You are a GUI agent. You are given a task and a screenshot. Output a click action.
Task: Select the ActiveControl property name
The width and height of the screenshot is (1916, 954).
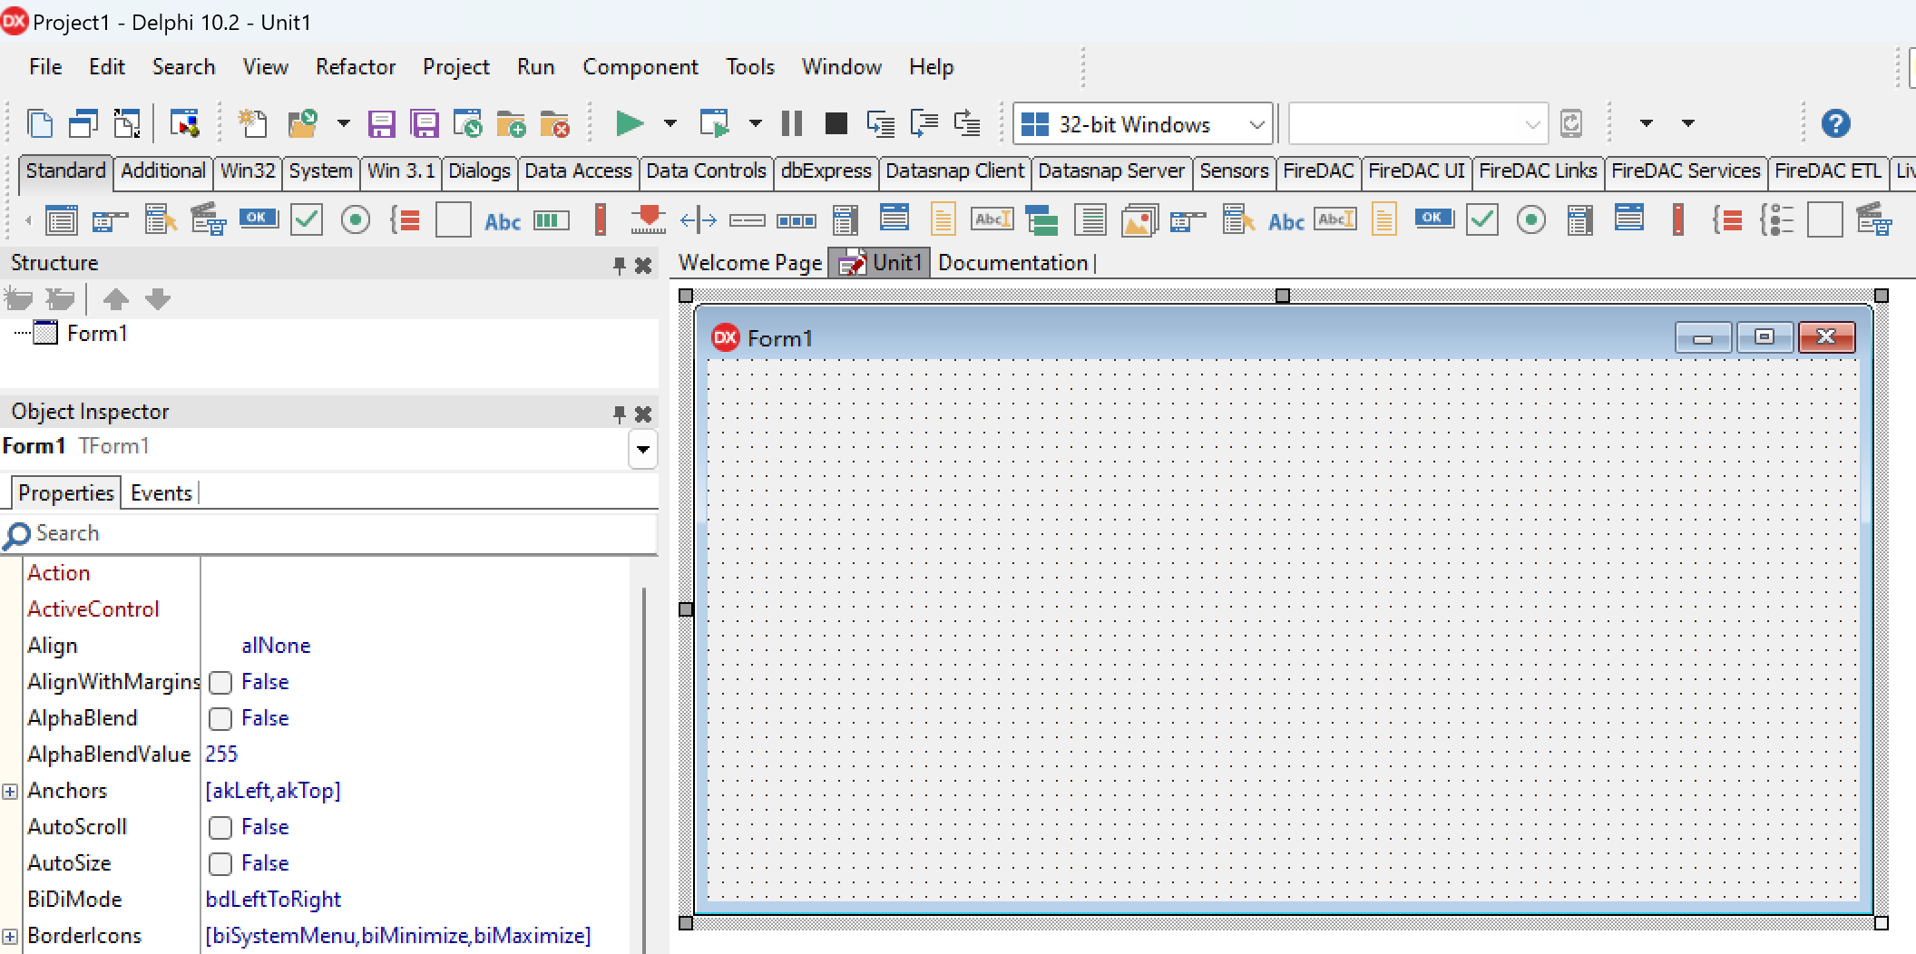(93, 609)
